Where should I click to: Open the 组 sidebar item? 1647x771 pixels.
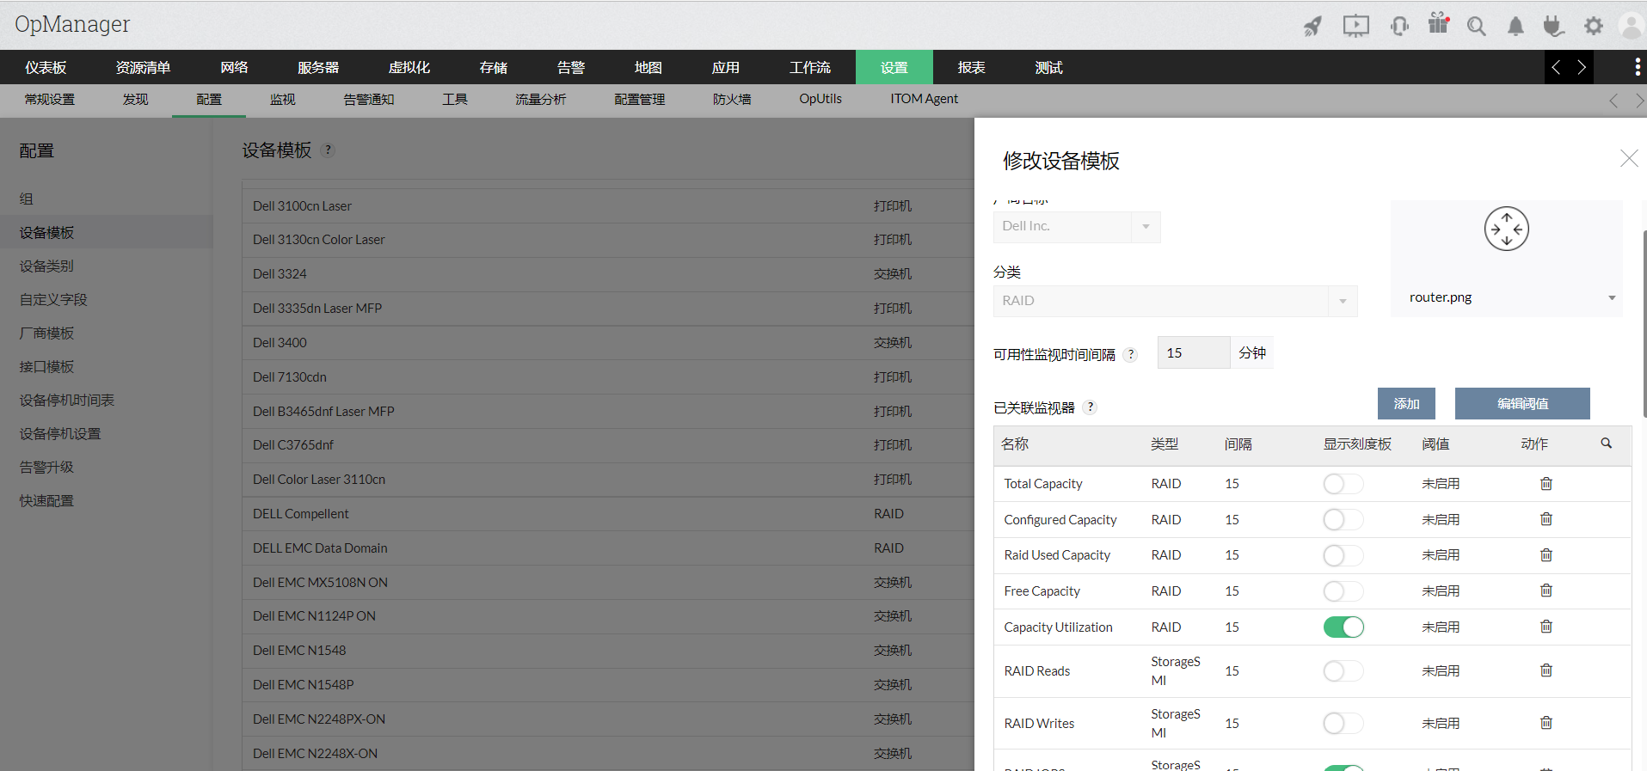point(27,199)
